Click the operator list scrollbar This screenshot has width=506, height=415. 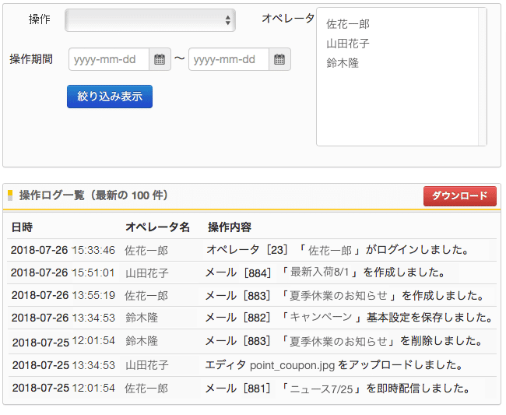tap(483, 76)
